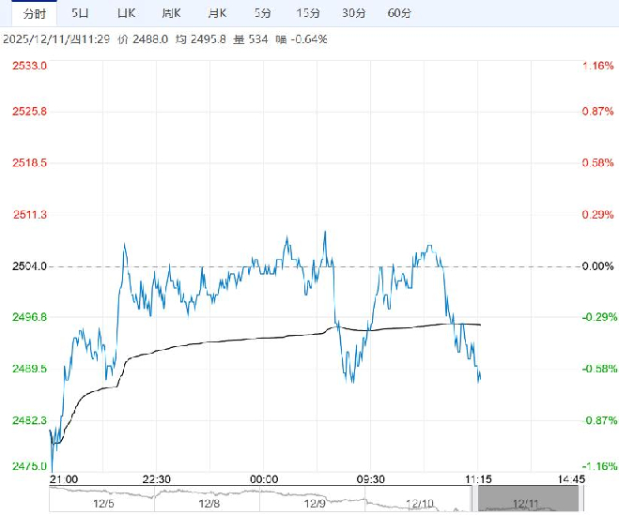Open the 60分 hourly interval tab
Image resolution: width=619 pixels, height=515 pixels.
[x=399, y=13]
